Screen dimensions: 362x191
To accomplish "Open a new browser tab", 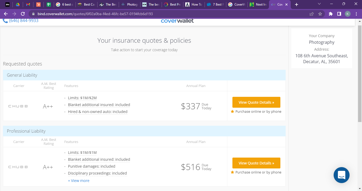I will tap(297, 5).
